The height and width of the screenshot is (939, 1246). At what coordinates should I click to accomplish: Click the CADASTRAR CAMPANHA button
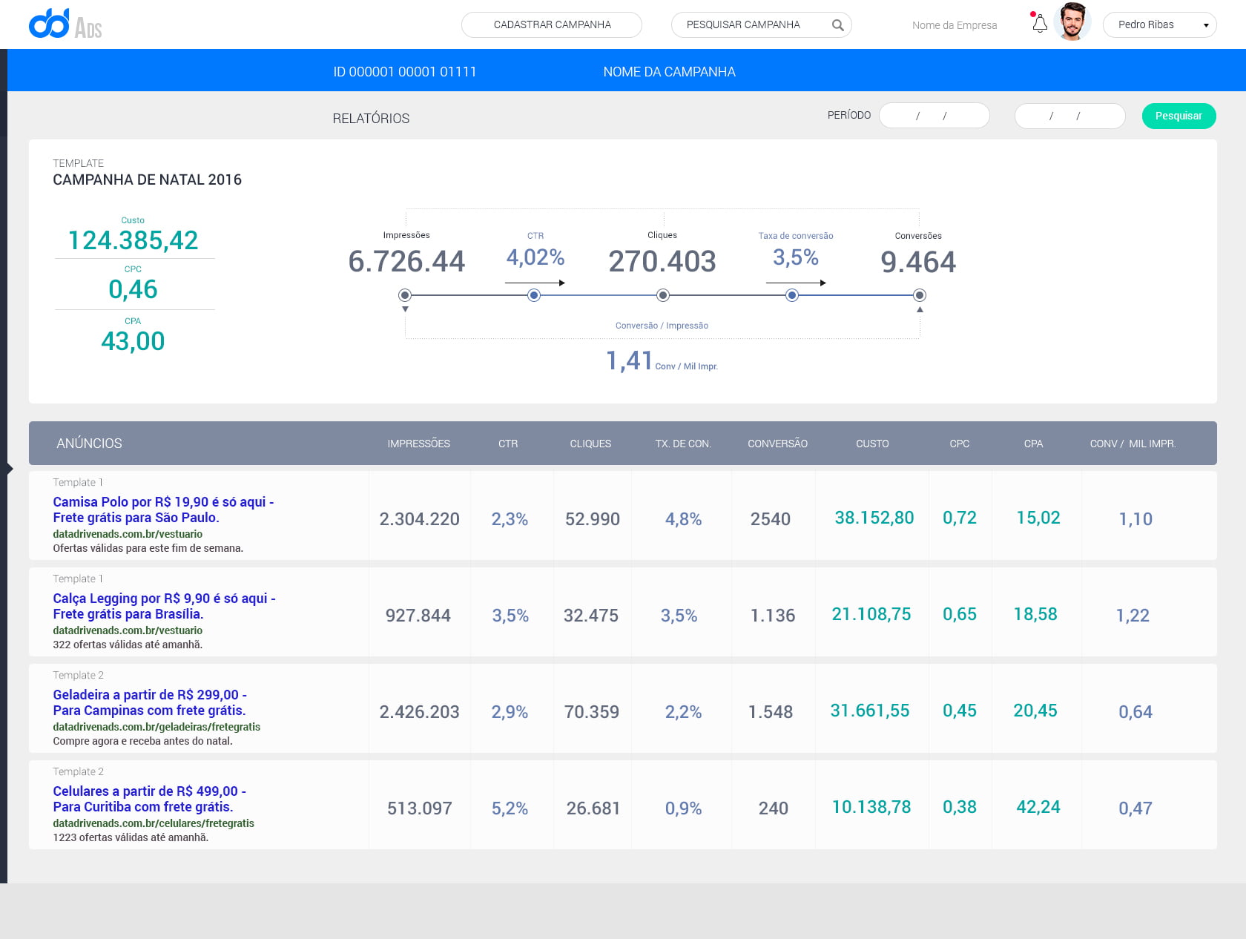pos(552,24)
